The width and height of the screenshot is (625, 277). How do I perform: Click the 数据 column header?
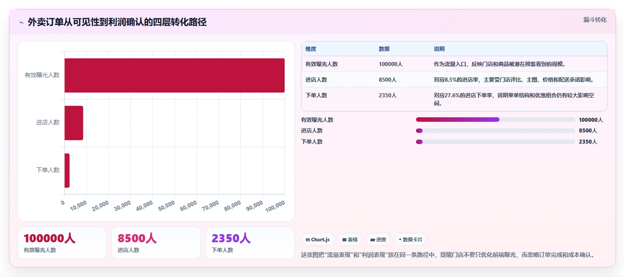(x=384, y=49)
